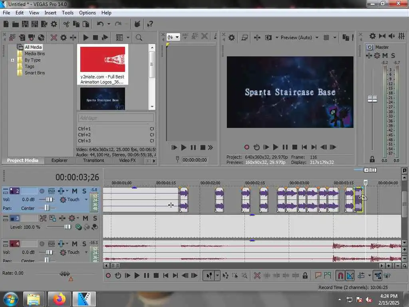
Task: Search media with the magnifier icon
Action: (139, 38)
